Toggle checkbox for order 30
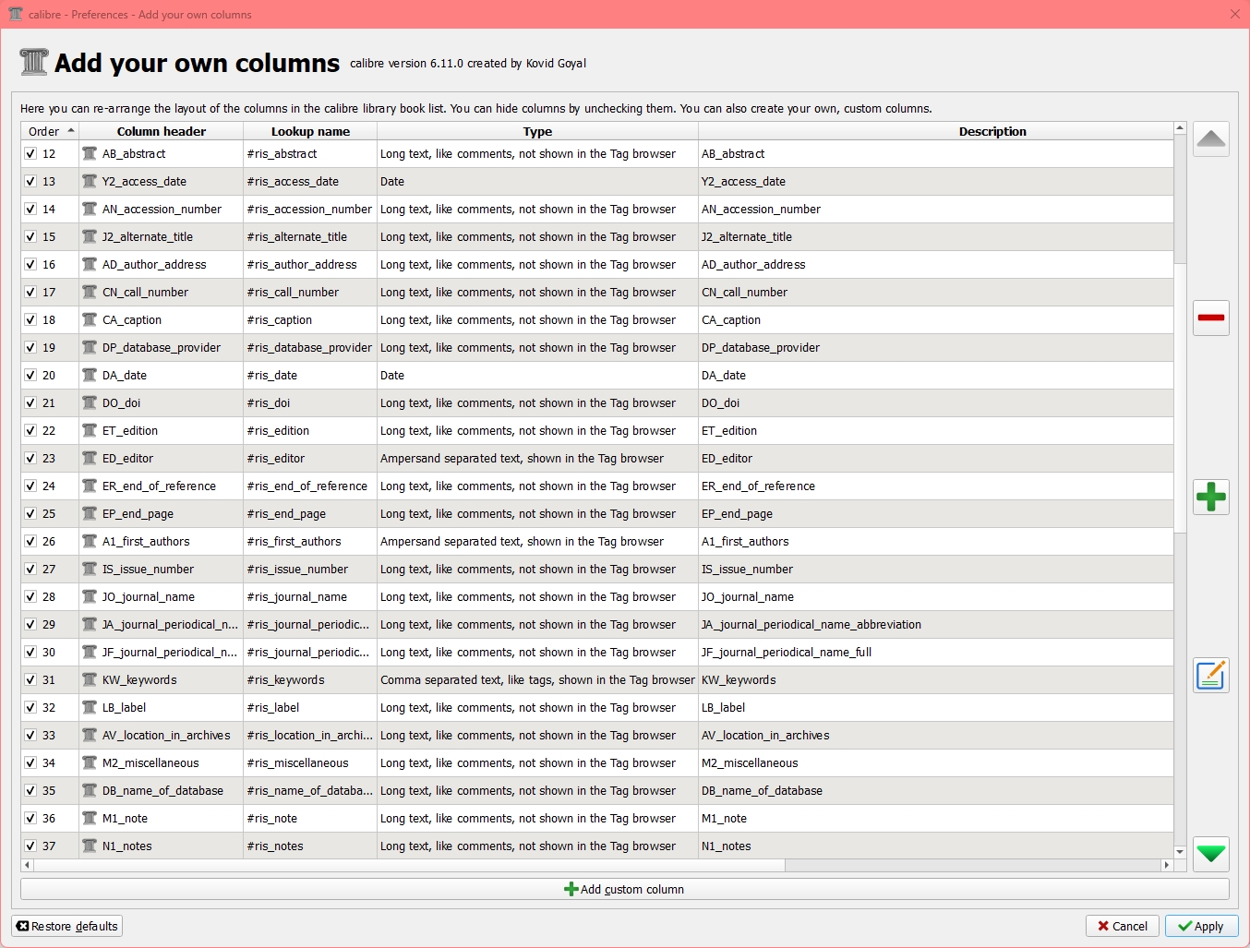The width and height of the screenshot is (1250, 948). [30, 653]
